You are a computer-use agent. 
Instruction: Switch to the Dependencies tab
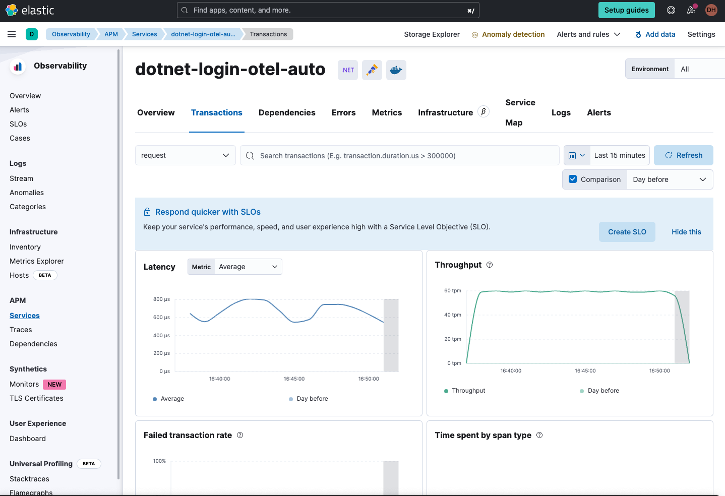[287, 113]
